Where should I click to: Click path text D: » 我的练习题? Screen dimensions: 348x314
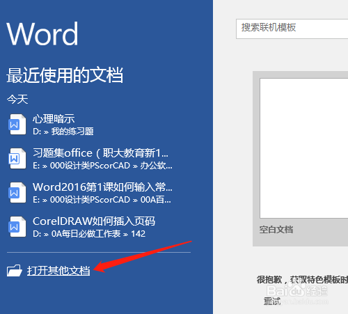pos(63,132)
